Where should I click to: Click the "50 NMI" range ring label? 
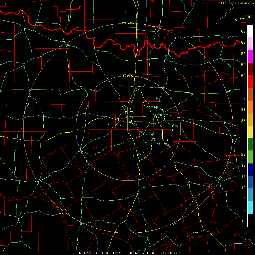[128, 76]
